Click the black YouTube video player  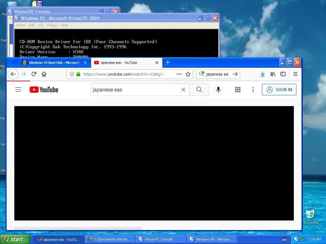click(x=154, y=163)
